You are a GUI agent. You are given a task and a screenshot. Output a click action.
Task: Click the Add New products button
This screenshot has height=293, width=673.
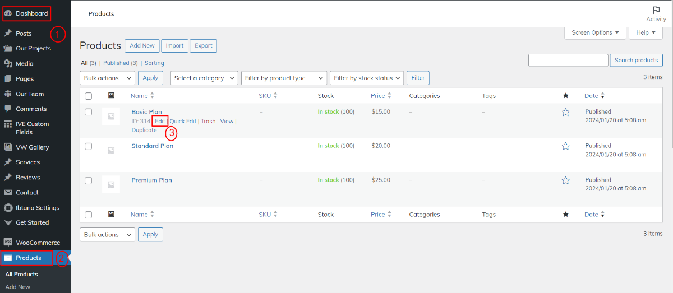click(142, 46)
